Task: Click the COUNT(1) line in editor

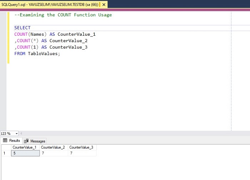Action: point(51,47)
